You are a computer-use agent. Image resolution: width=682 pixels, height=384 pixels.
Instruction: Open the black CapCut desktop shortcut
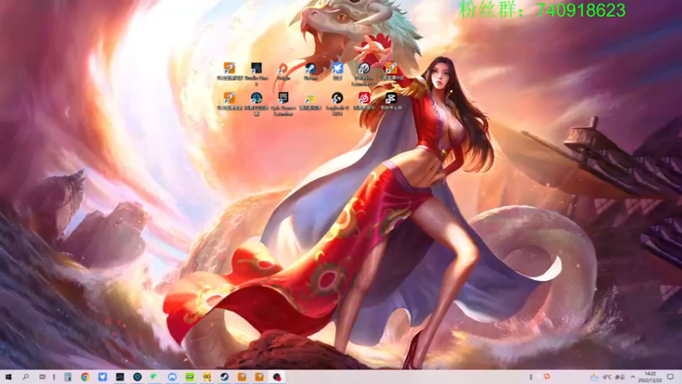(391, 101)
